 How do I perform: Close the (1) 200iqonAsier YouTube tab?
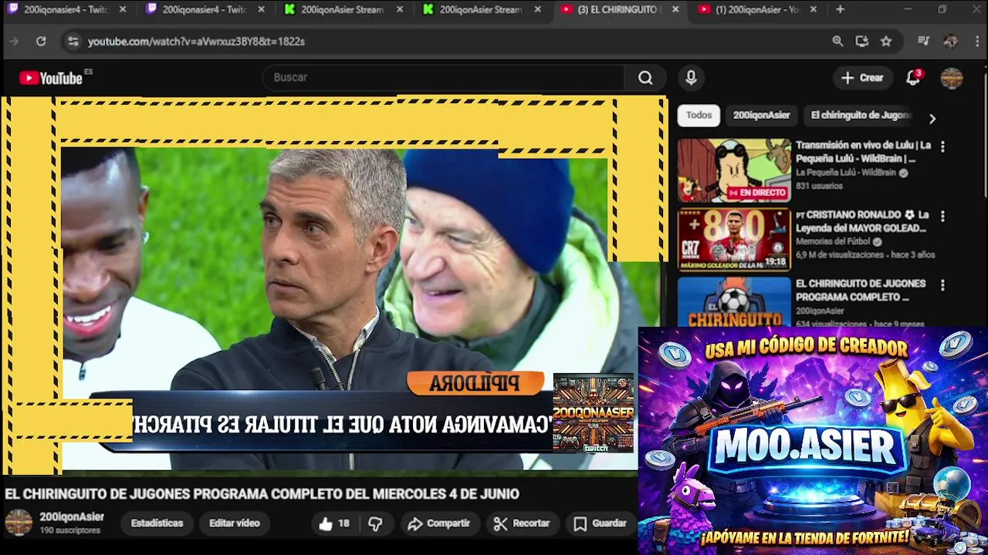pyautogui.click(x=814, y=10)
